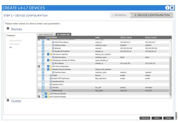Click the parameter icon beside LAN Unit
This screenshot has height=123, width=178.
point(51,88)
